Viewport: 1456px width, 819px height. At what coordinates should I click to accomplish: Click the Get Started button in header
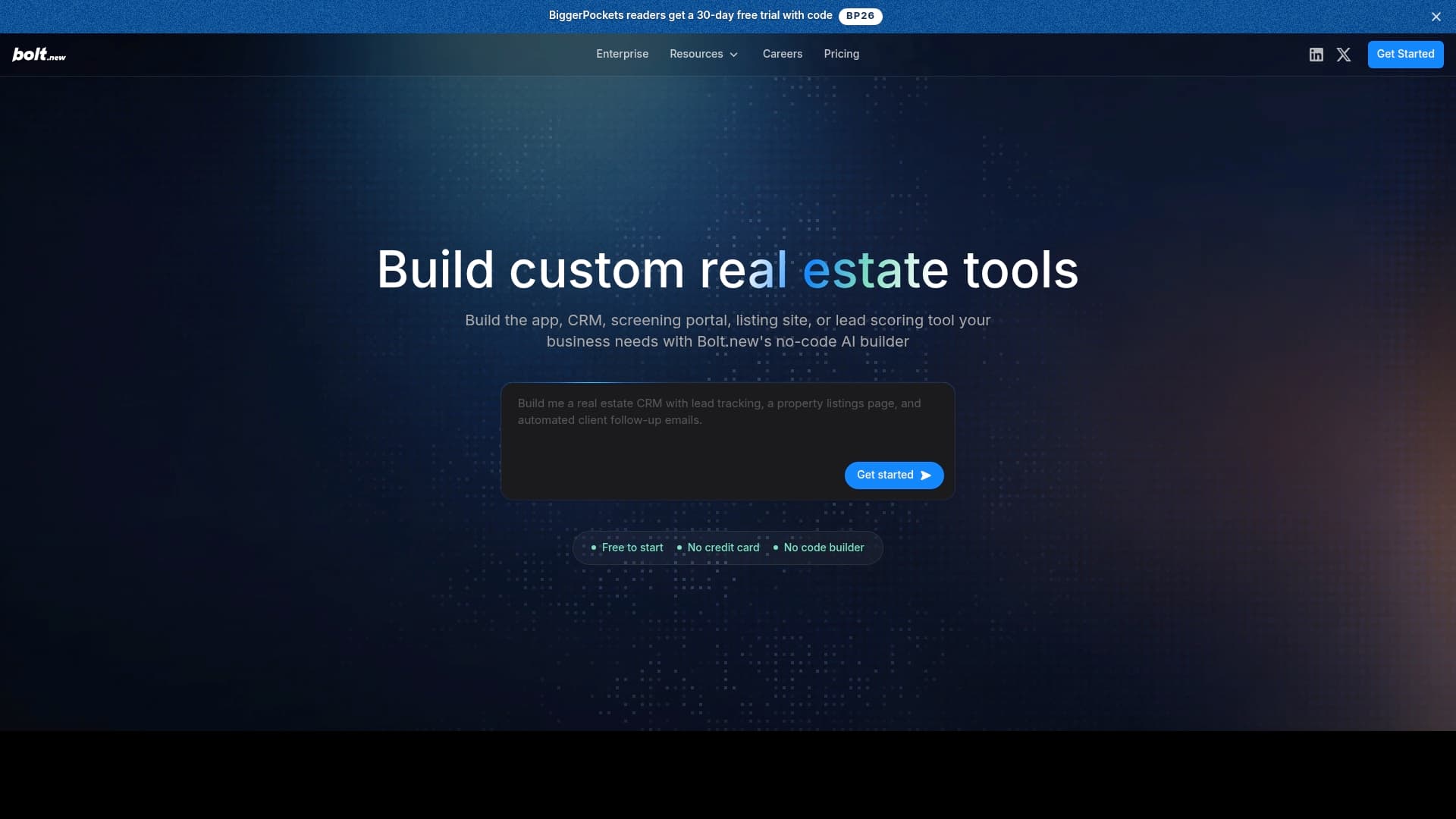(x=1405, y=54)
